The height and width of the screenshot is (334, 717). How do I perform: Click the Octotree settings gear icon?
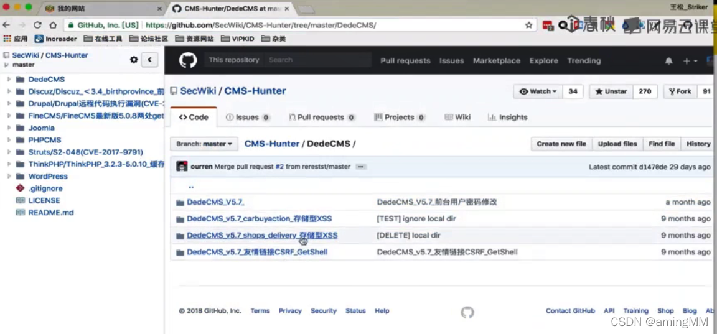134,59
